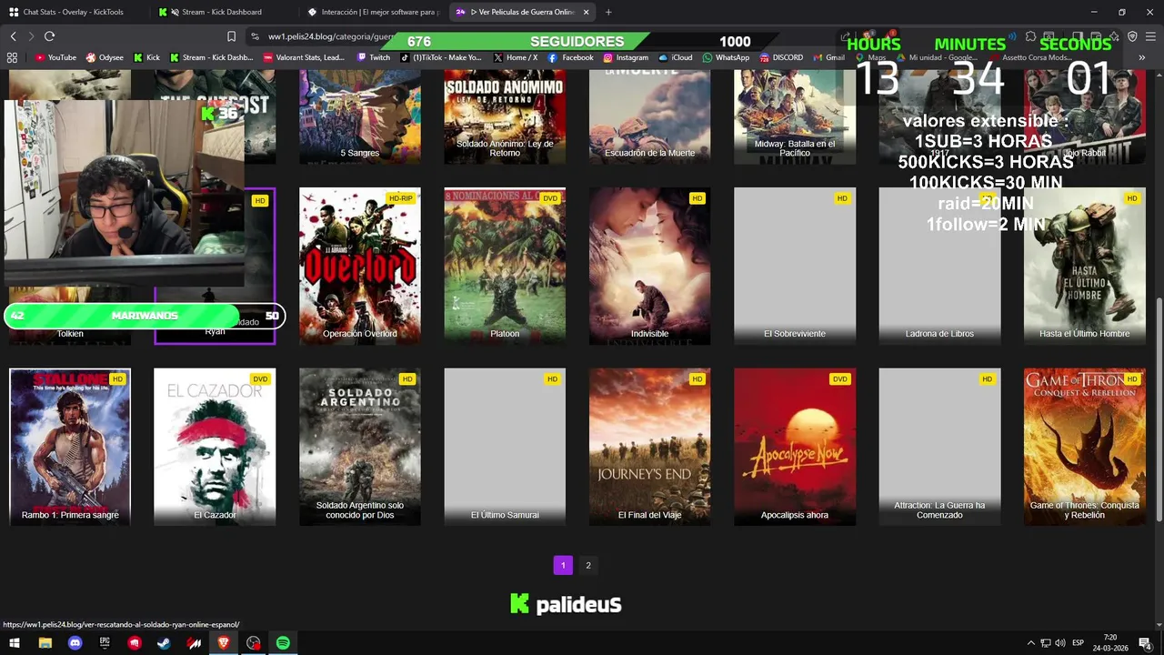This screenshot has width=1164, height=655.
Task: Open the Odysee bookmark
Action: [105, 57]
